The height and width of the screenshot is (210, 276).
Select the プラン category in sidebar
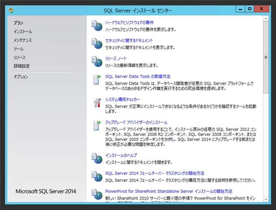point(18,23)
